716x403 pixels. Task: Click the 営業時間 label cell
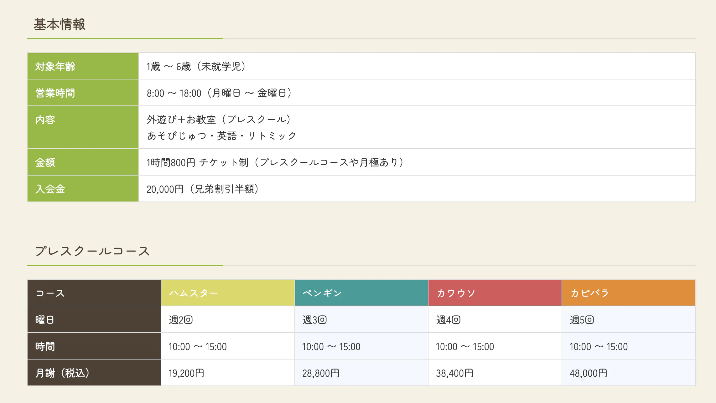pos(55,93)
